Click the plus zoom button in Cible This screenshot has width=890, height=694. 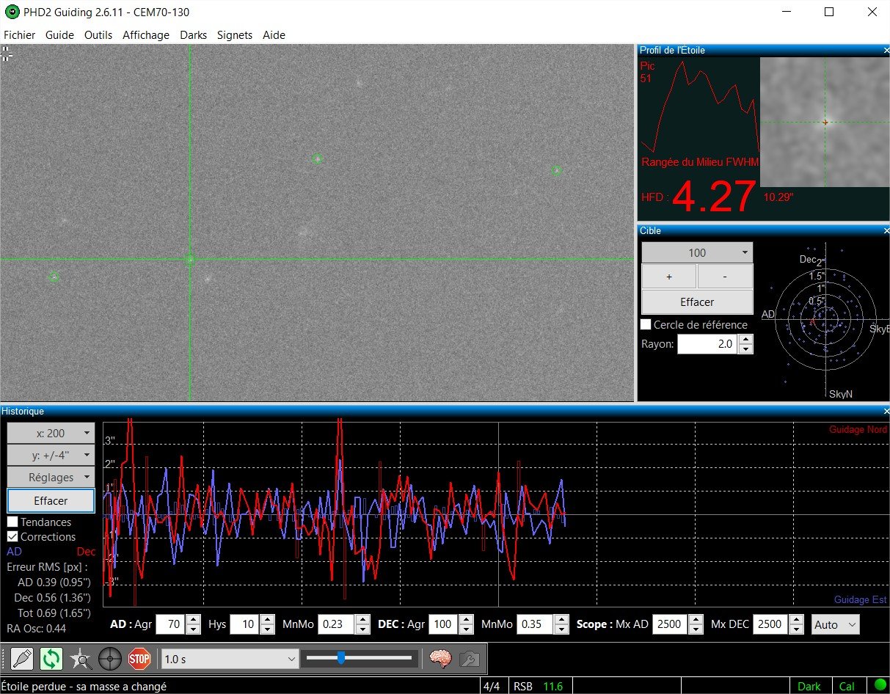tap(669, 277)
